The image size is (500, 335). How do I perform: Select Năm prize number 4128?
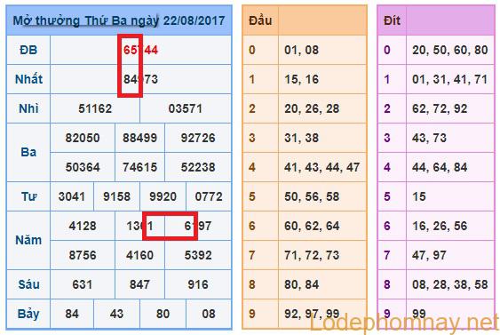(83, 226)
